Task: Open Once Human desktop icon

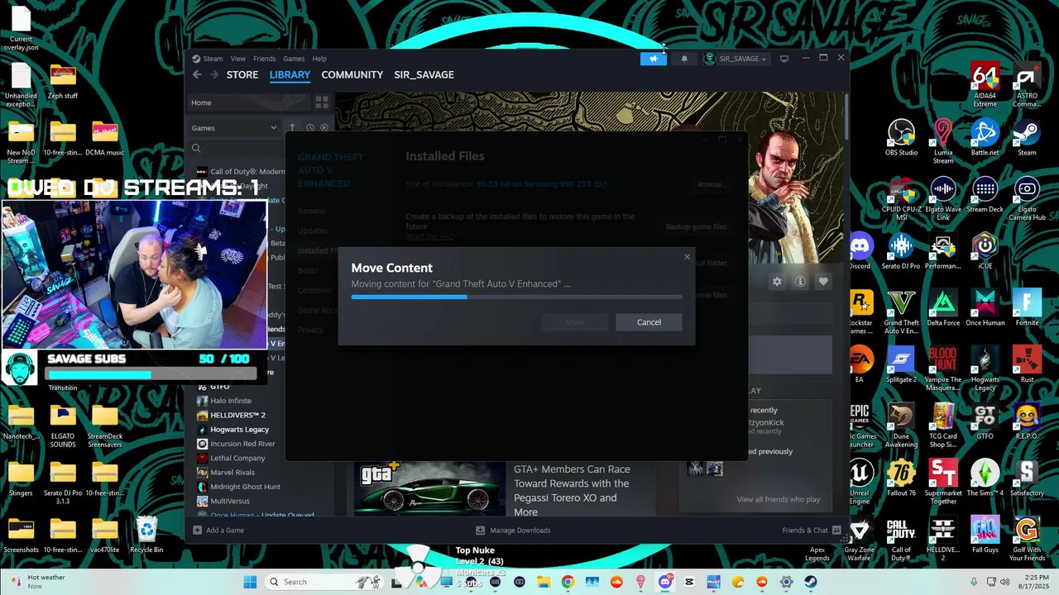Action: coord(985,308)
